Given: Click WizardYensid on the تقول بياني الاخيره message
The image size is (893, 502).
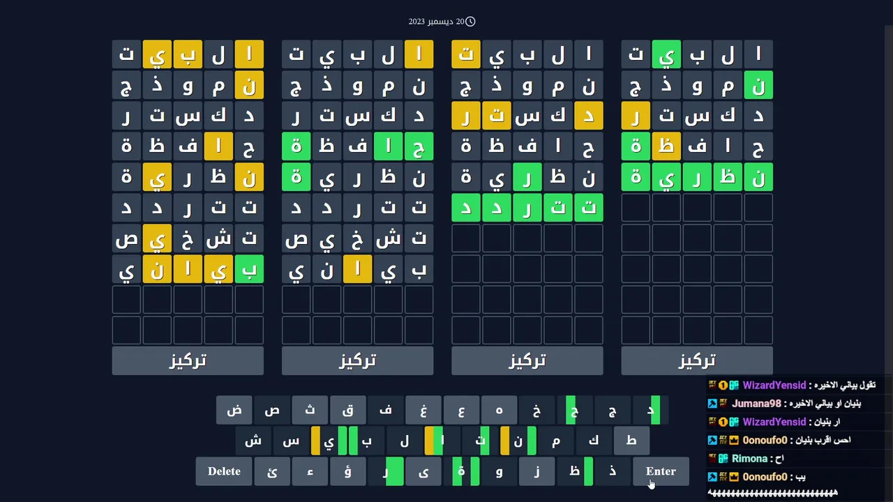Looking at the screenshot, I should (774, 385).
